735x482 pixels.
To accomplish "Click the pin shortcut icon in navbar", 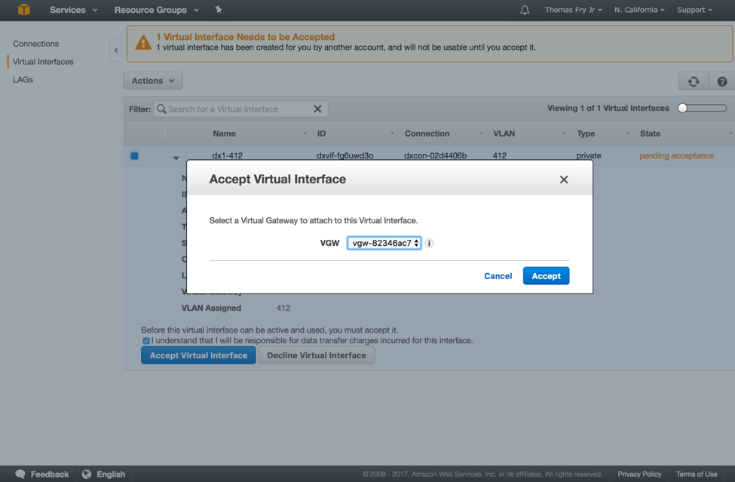I will pos(219,10).
